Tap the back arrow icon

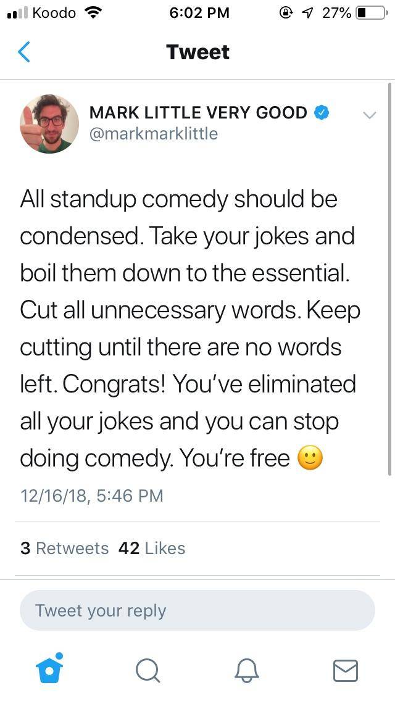24,52
